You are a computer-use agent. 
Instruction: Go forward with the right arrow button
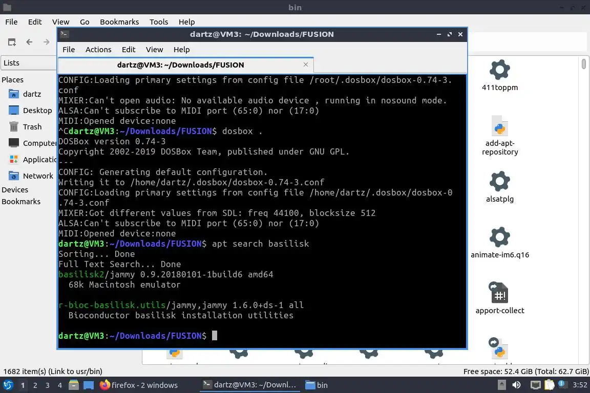point(46,42)
